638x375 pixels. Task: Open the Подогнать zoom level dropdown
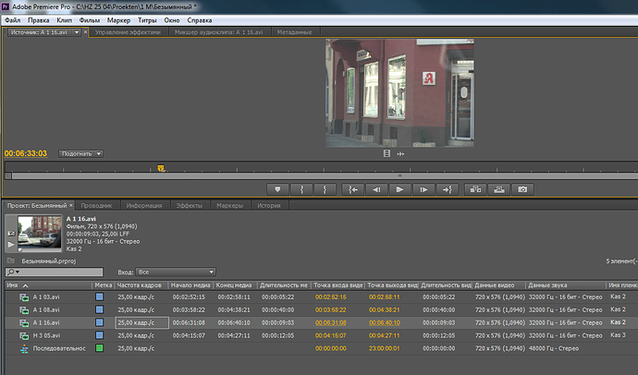[80, 153]
